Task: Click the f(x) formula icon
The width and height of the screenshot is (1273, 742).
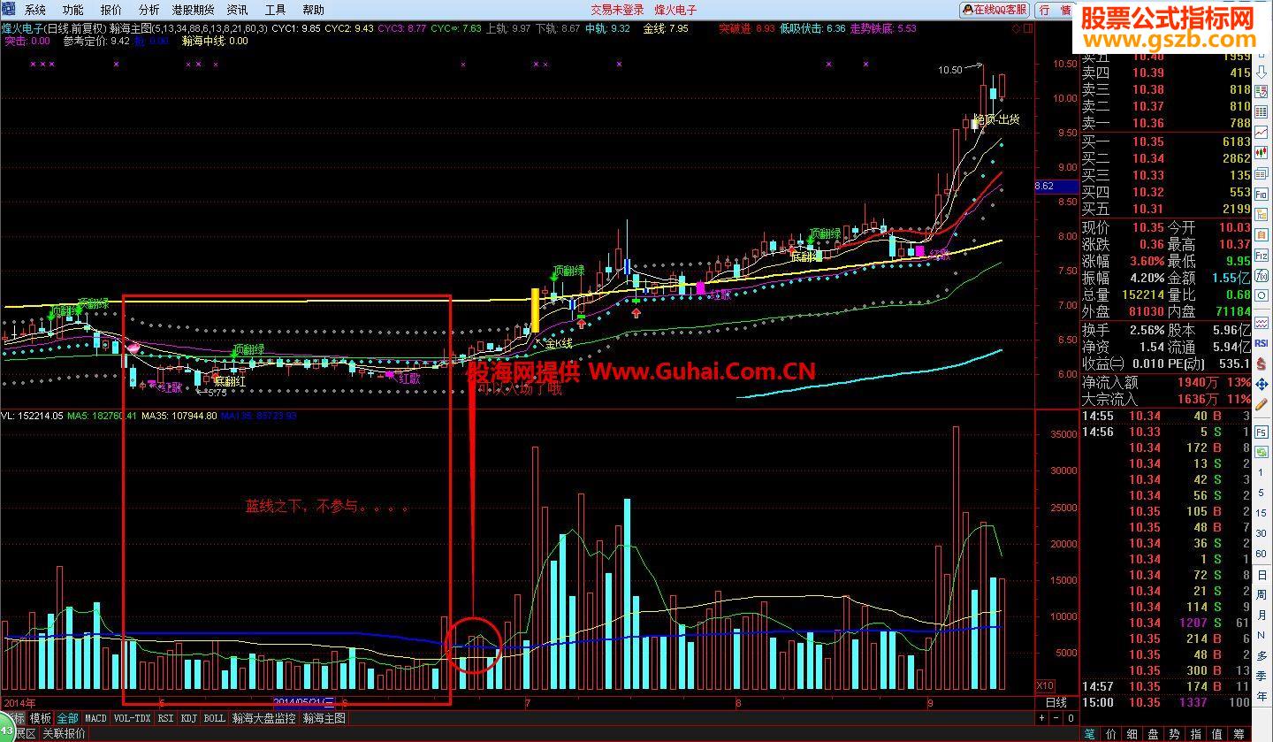Action: (1262, 275)
